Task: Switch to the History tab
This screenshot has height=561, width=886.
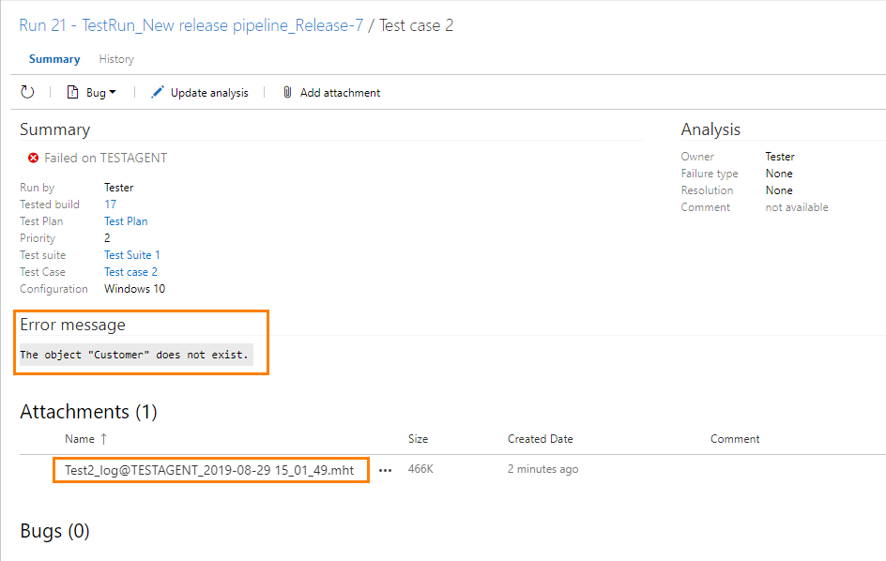Action: point(115,58)
